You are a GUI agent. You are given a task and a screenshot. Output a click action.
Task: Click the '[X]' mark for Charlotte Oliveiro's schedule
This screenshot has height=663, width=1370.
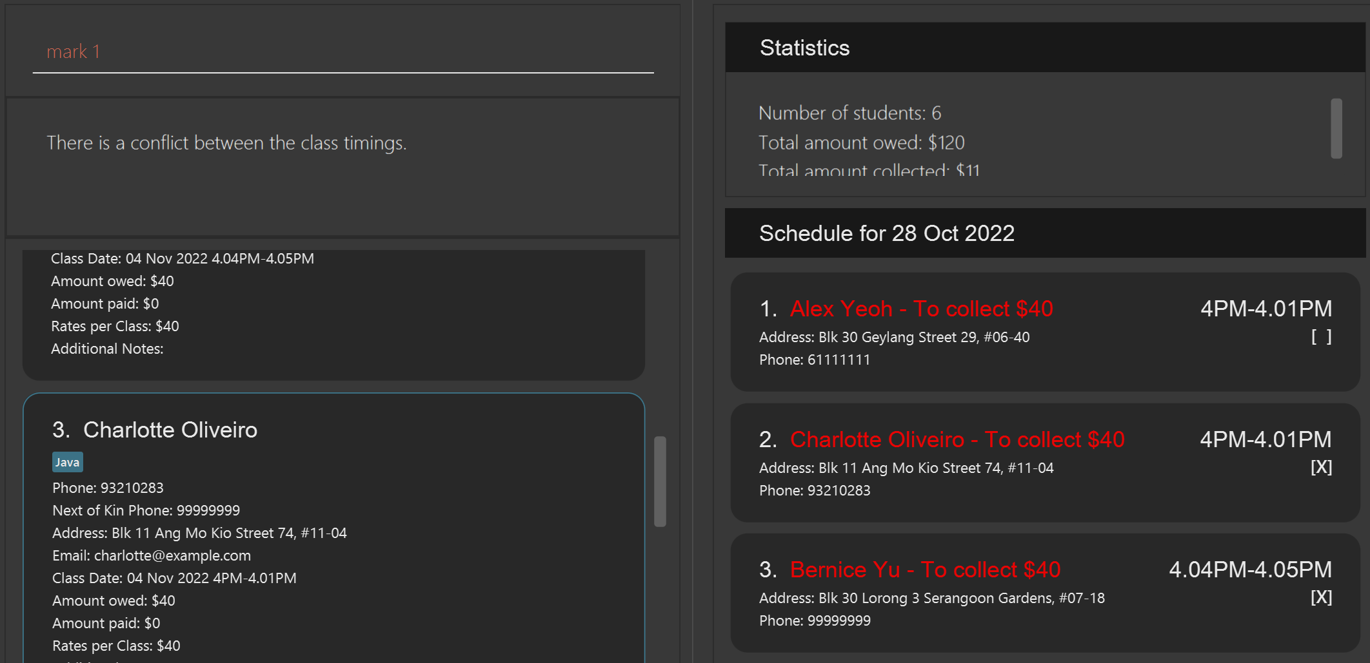pos(1321,467)
